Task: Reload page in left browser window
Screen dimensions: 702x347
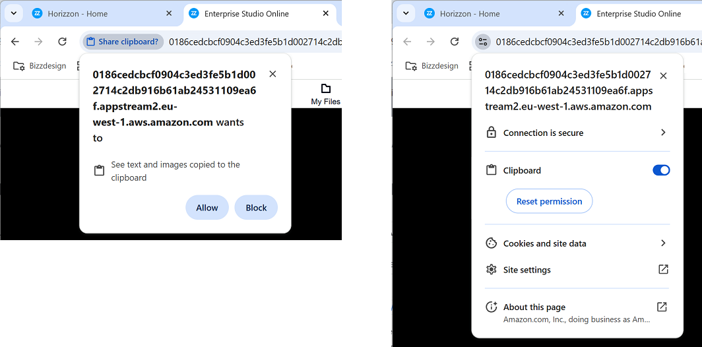Action: pyautogui.click(x=62, y=42)
